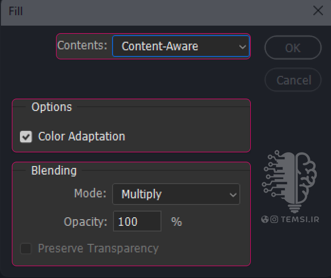Click the TEMSI.IR watermark text
Image resolution: width=331 pixels, height=278 pixels.
point(300,219)
